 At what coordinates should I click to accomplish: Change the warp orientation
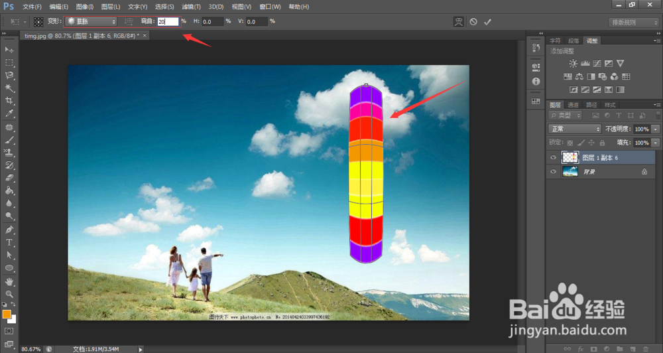129,21
